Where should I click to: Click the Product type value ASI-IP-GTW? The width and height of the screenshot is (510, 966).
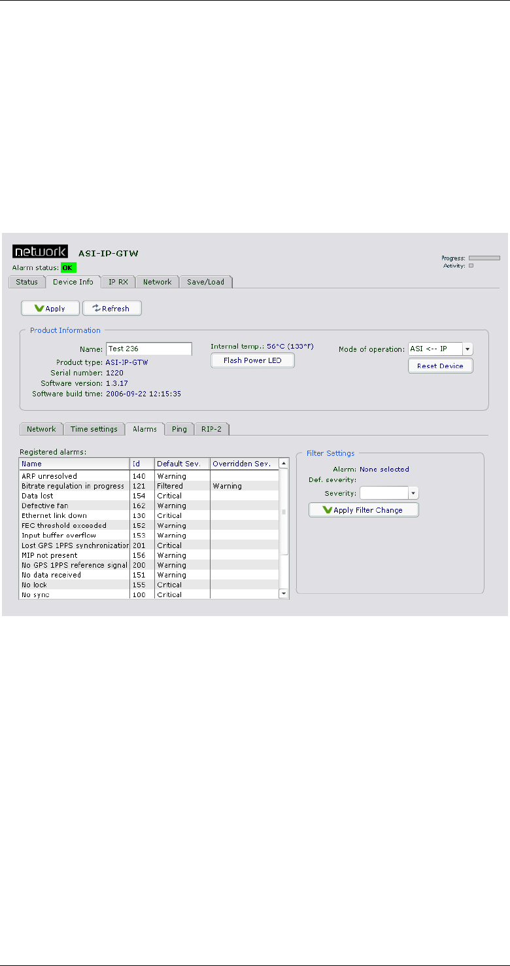point(127,362)
